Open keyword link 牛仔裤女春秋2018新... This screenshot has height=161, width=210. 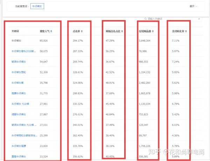(x=24, y=51)
